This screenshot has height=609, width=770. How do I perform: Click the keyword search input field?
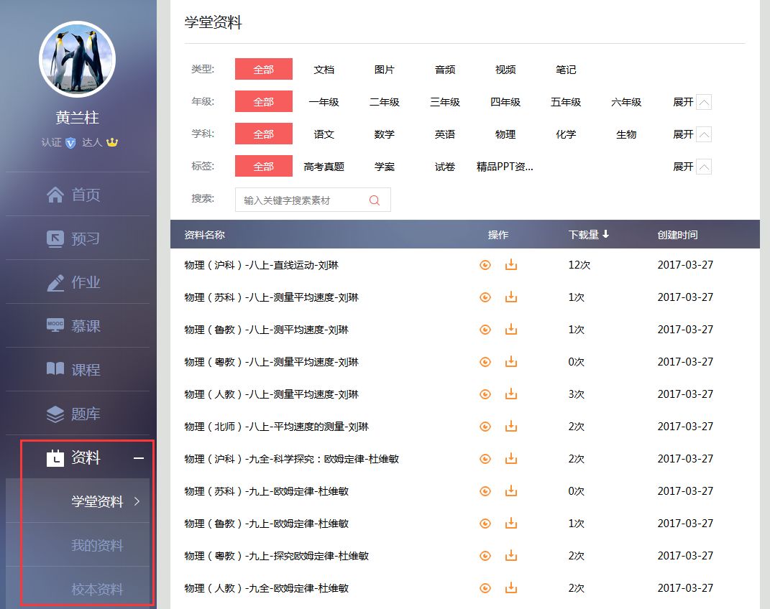[302, 200]
